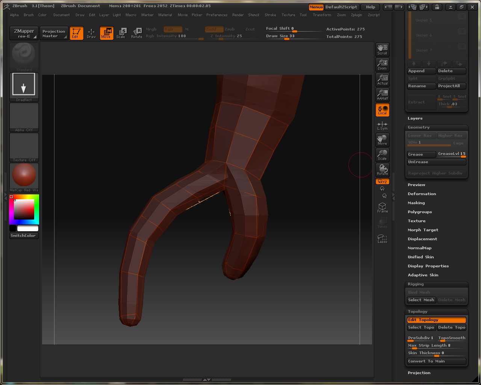Click the Convert To Main button
The width and height of the screenshot is (481, 385).
(436, 361)
